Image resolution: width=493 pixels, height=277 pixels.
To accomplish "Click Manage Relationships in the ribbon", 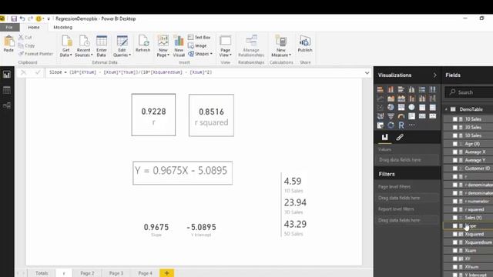I will click(x=251, y=46).
